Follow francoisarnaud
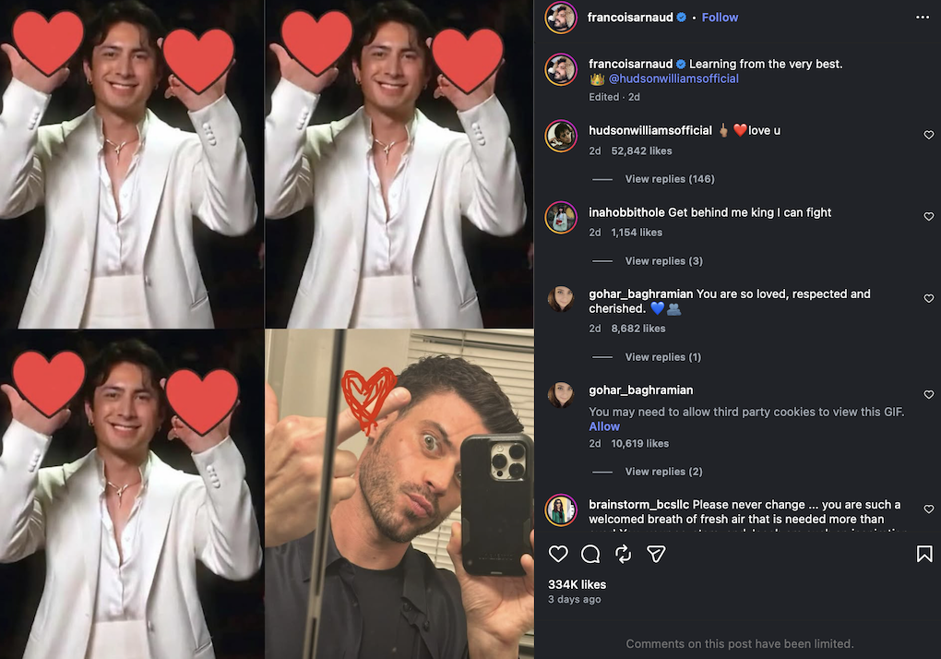The width and height of the screenshot is (941, 659). tap(720, 18)
